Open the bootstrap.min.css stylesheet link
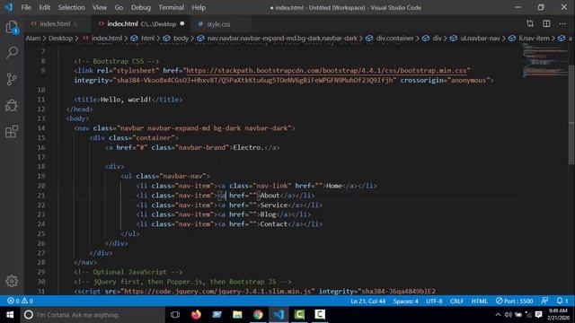The width and height of the screenshot is (575, 323). click(326, 70)
